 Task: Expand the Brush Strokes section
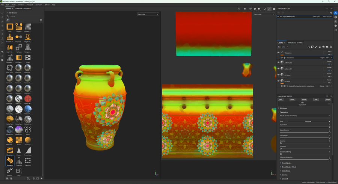coord(286,163)
